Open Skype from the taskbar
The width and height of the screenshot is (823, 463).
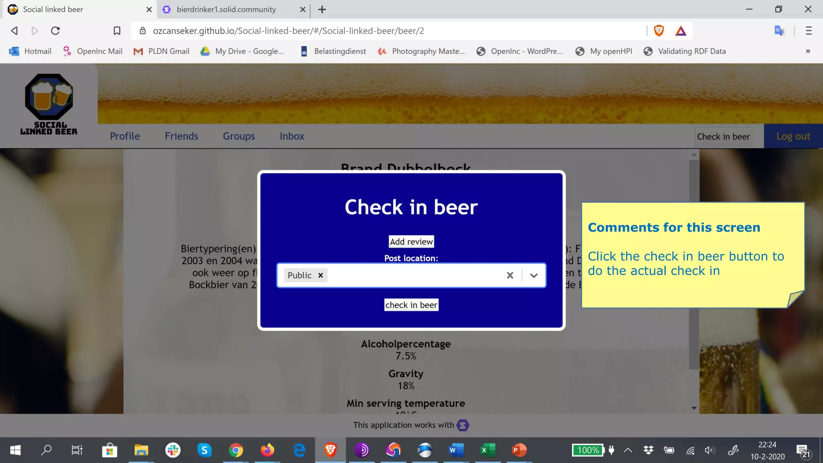(x=204, y=450)
